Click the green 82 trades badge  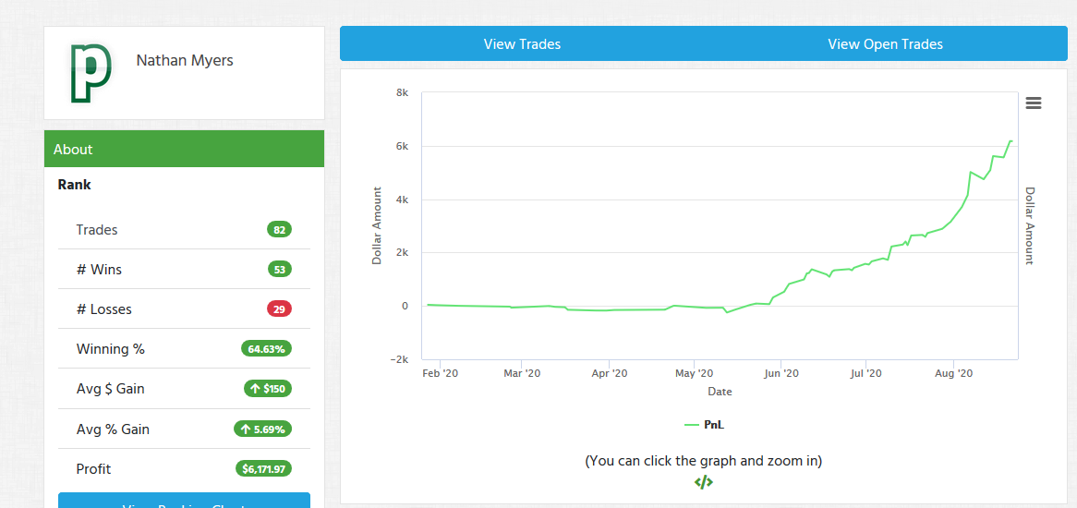tap(279, 230)
